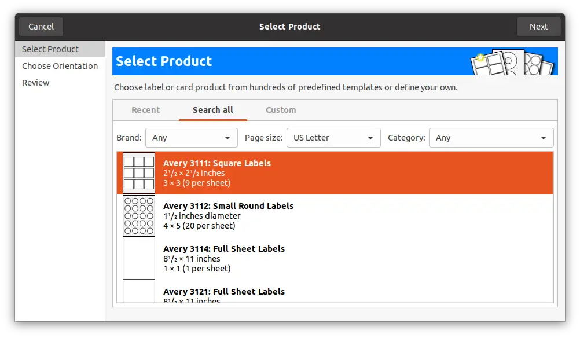The image size is (580, 338).
Task: Switch to the Search all tab
Action: (212, 110)
